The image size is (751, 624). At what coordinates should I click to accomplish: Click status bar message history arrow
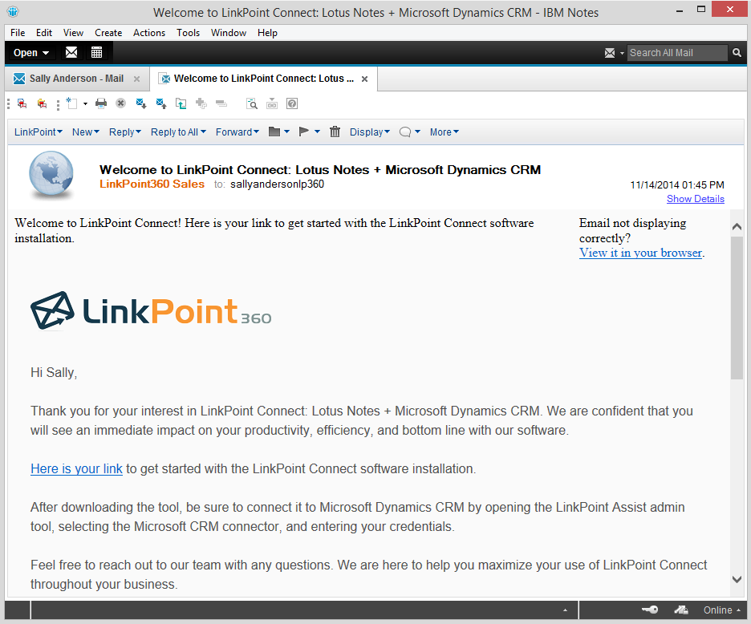click(x=565, y=610)
